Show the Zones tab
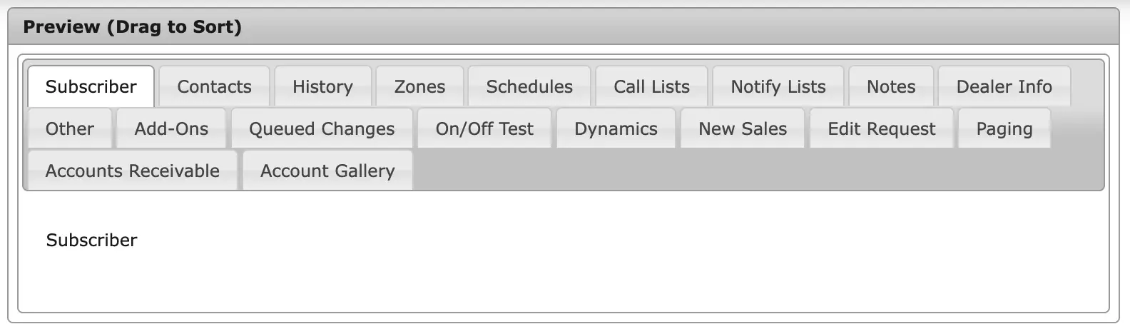 (419, 86)
